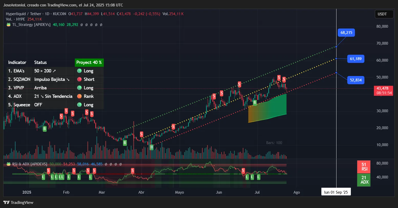Select the Indicator column header
This screenshot has width=398, height=208.
[17, 62]
